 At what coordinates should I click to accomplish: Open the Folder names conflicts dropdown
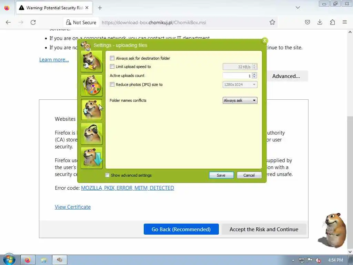240,100
